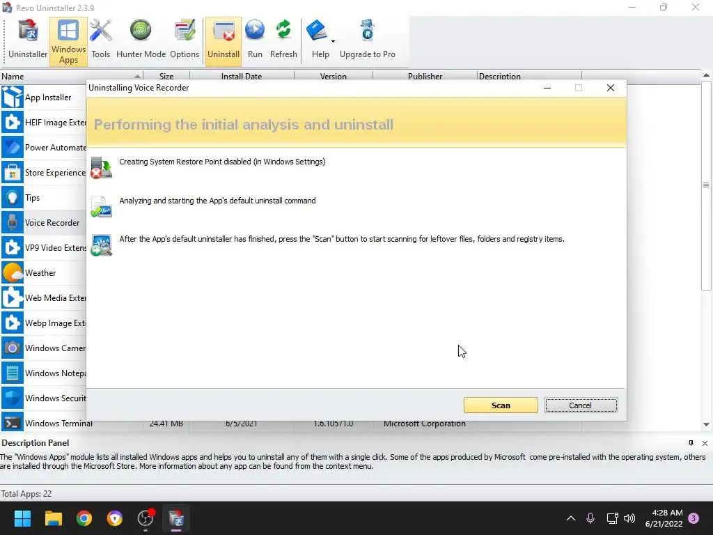This screenshot has height=535, width=713.
Task: Open OBS Studio from taskbar
Action: coord(146,518)
